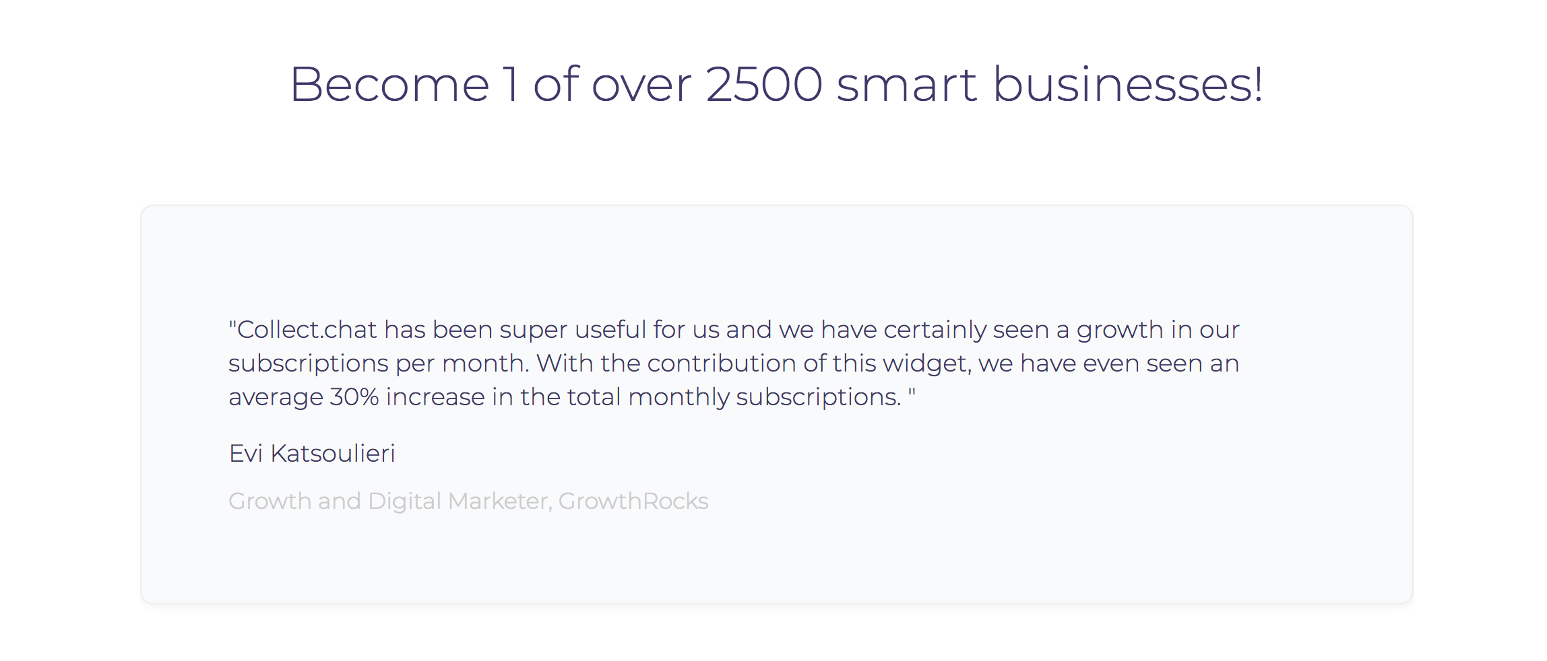
Task: Click the author name Evi Katsoulieri
Action: 312,454
